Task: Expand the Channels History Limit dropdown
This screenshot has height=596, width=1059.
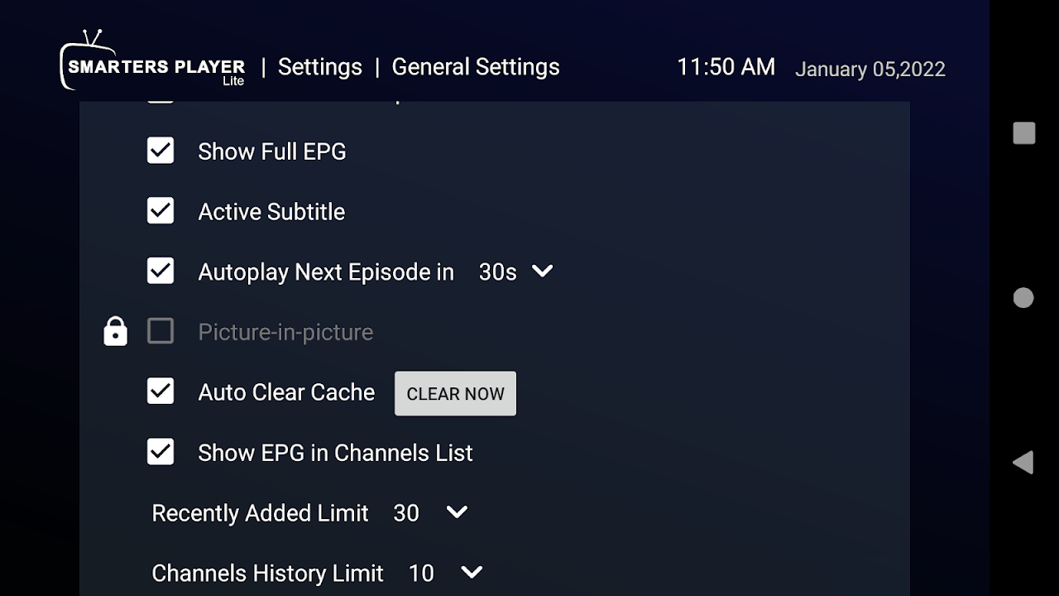Action: click(445, 573)
